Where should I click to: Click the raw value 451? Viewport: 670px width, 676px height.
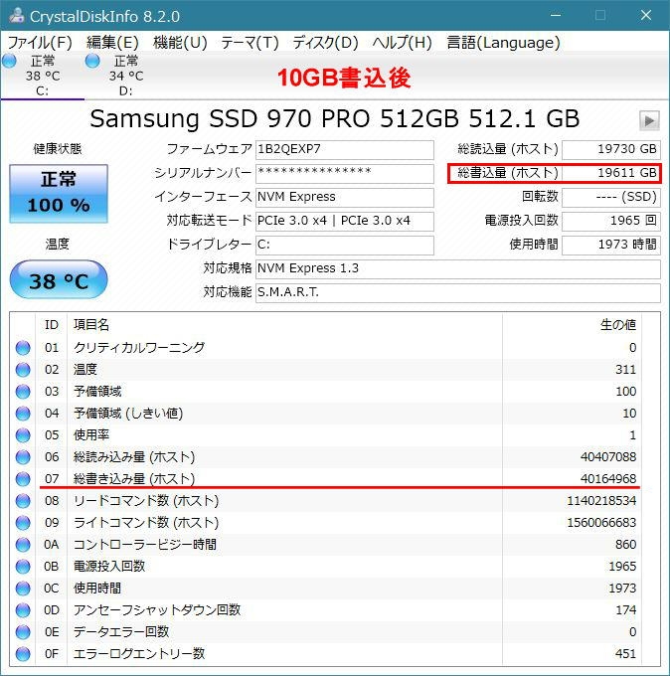pyautogui.click(x=625, y=654)
